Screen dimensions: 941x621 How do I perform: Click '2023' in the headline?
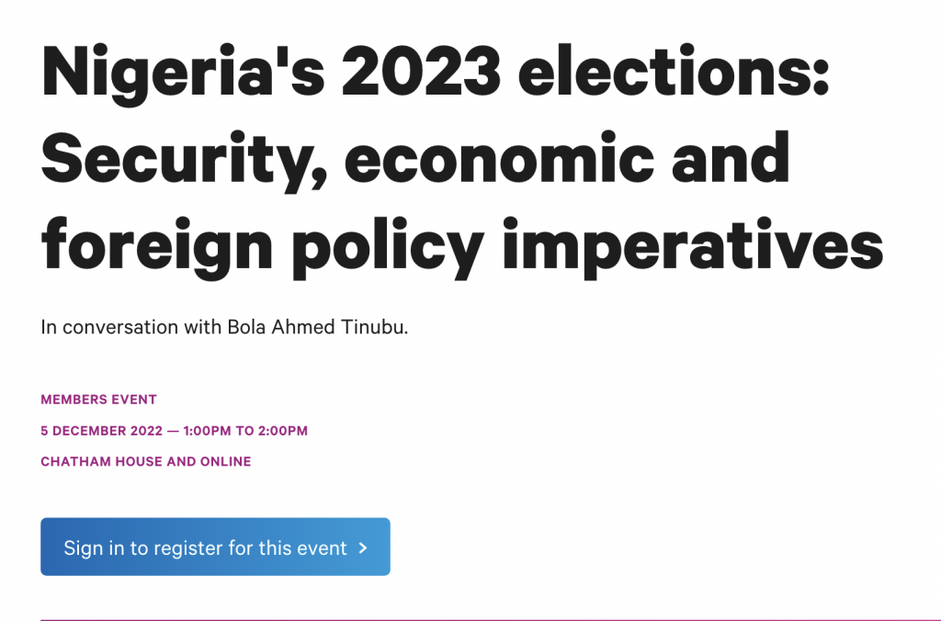click(421, 72)
